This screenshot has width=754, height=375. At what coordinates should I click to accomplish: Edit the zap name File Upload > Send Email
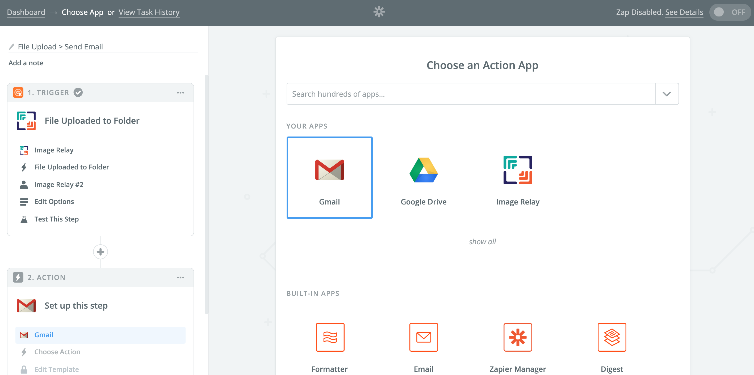click(60, 47)
